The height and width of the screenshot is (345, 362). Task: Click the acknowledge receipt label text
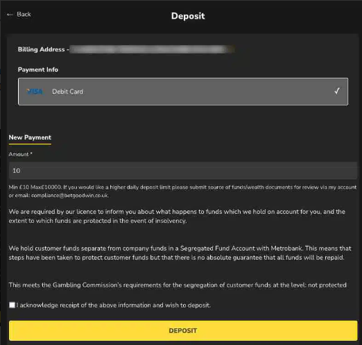(x=114, y=305)
